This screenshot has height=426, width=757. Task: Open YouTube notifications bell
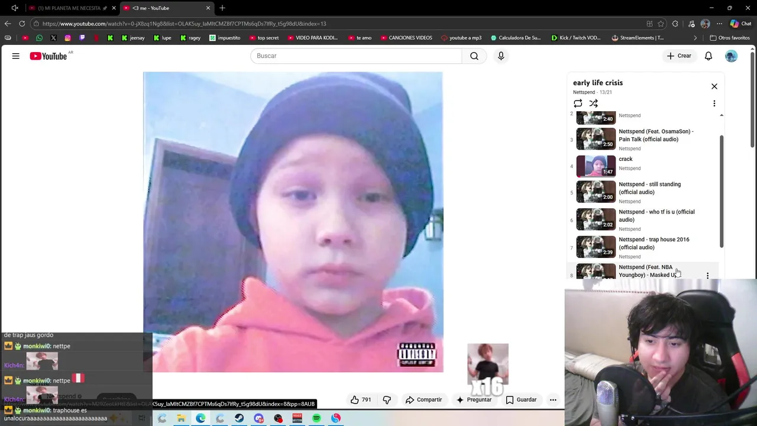[709, 56]
